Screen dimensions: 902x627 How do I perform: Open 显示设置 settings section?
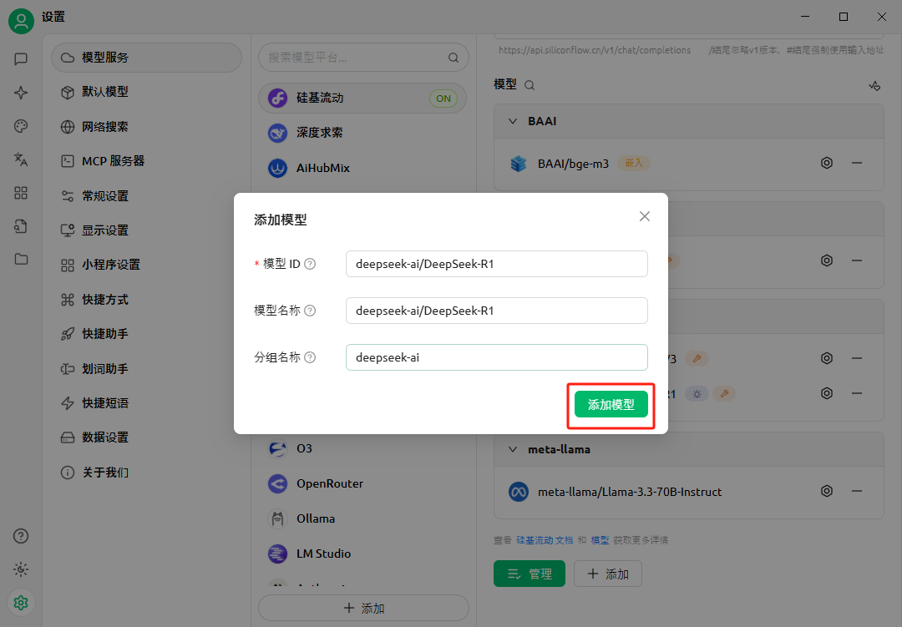pyautogui.click(x=146, y=230)
